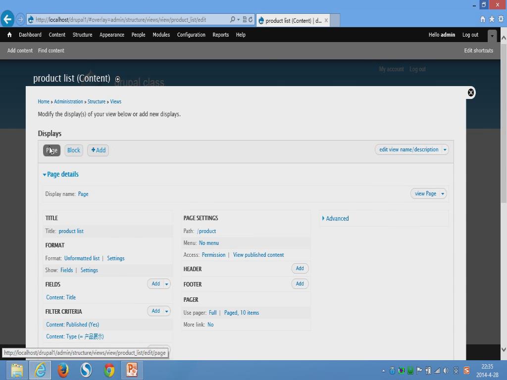Edit the /product path link
The image size is (507, 380).
click(x=206, y=231)
